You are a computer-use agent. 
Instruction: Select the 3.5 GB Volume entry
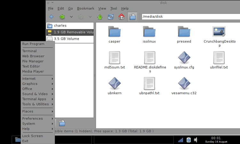pos(70,39)
